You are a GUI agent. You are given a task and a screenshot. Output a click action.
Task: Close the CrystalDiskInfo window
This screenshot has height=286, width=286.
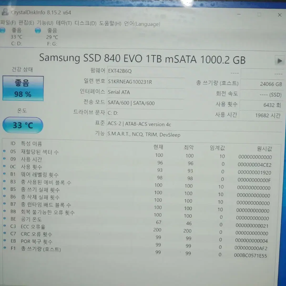[279, 15]
